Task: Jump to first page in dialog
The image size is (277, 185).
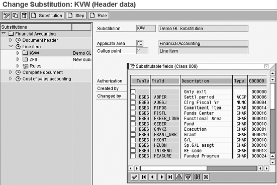Action: [144, 177]
